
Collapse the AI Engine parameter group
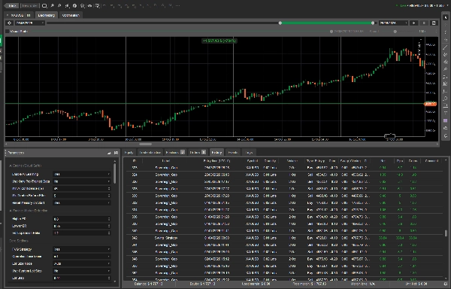coord(26,166)
